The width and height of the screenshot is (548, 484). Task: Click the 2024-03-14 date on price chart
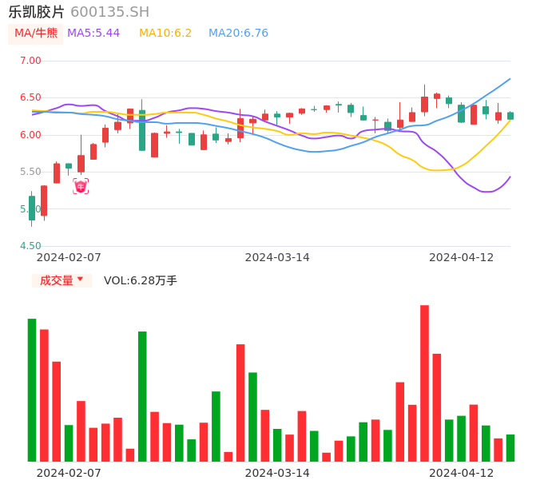pyautogui.click(x=277, y=257)
